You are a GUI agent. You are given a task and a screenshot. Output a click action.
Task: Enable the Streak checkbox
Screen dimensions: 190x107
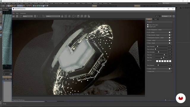coord(170,69)
